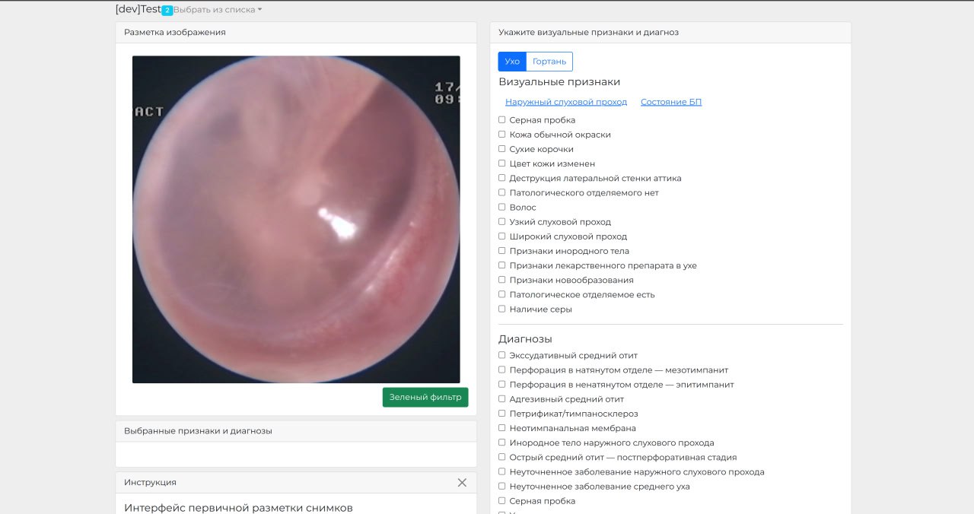Check the Волос checkbox
Screen dimensions: 974x514
[x=502, y=207]
